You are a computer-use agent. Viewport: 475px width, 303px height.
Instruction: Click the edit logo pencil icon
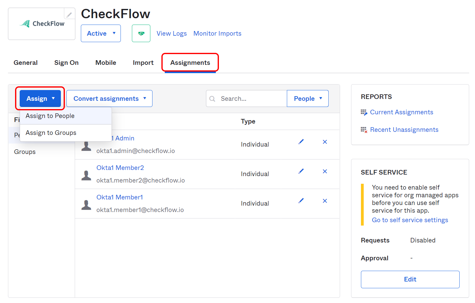[69, 14]
